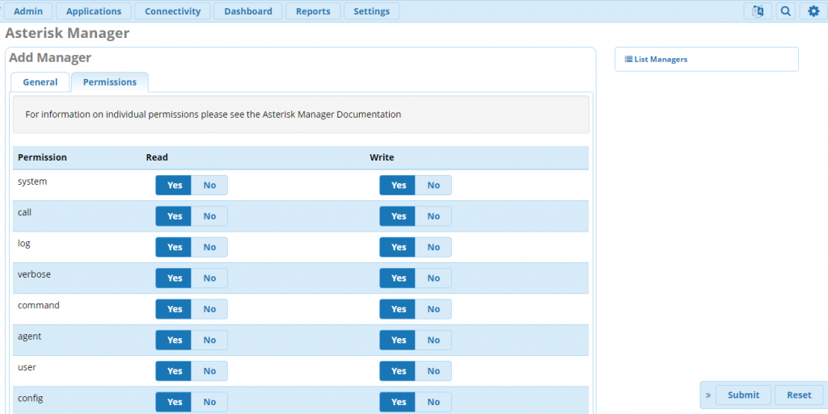Click the Asterisk Manager Documentation info text
828x414 pixels.
click(x=213, y=115)
